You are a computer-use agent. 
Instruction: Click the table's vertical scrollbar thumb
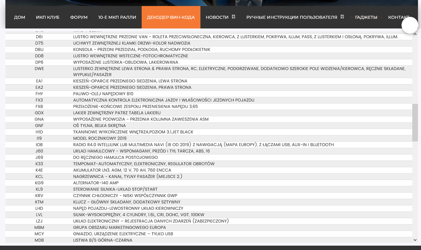click(415, 122)
